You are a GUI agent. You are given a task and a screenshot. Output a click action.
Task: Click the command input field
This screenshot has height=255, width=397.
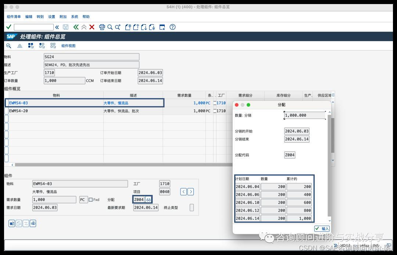tap(34, 27)
